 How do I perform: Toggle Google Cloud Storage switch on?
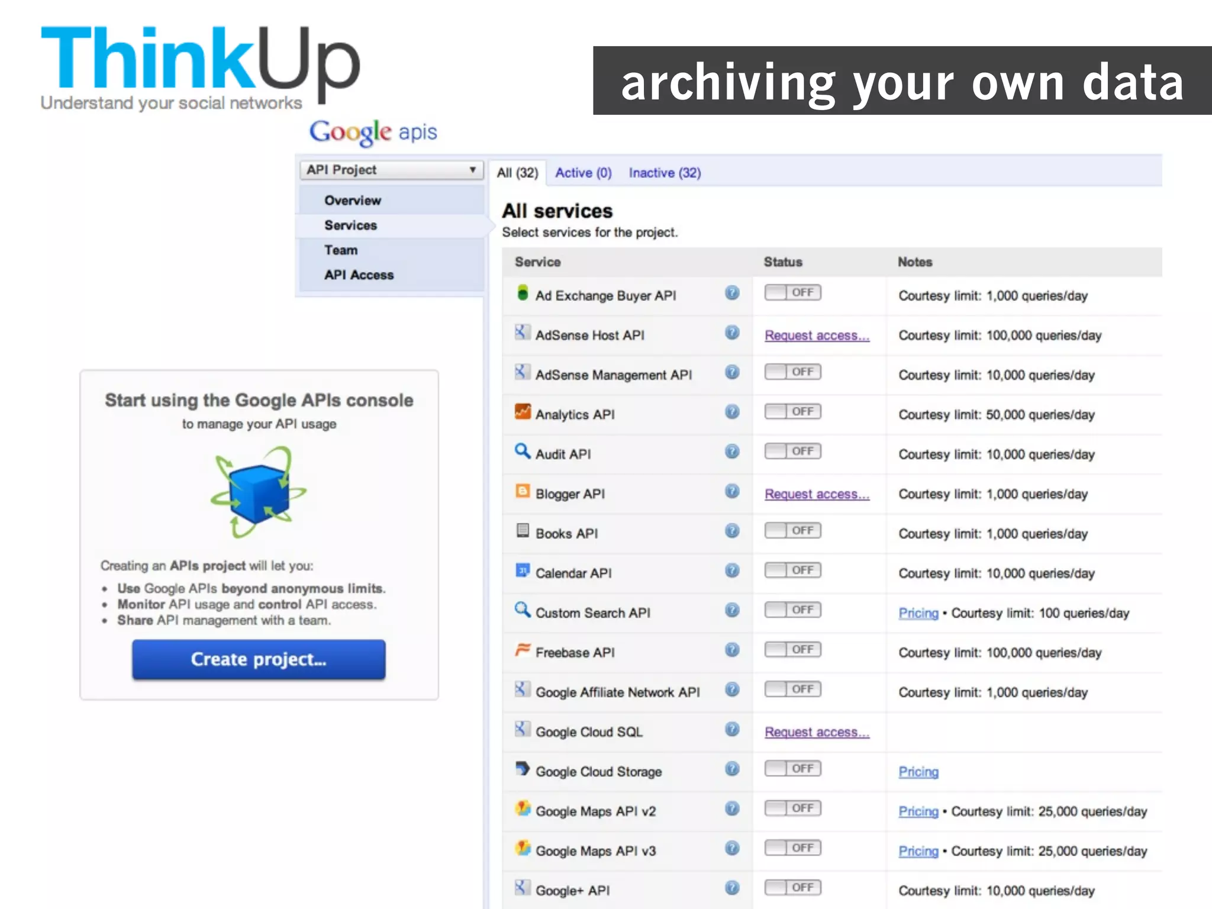coord(793,768)
